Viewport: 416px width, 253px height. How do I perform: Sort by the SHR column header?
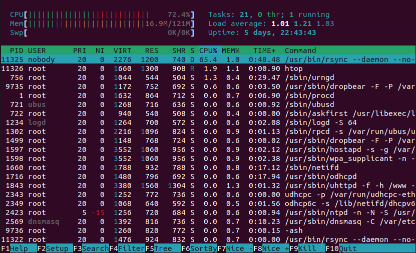pos(179,50)
